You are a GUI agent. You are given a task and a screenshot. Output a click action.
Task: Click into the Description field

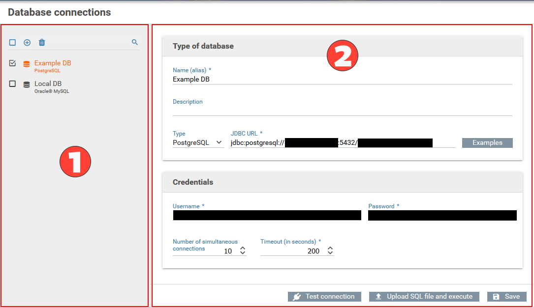tap(342, 111)
